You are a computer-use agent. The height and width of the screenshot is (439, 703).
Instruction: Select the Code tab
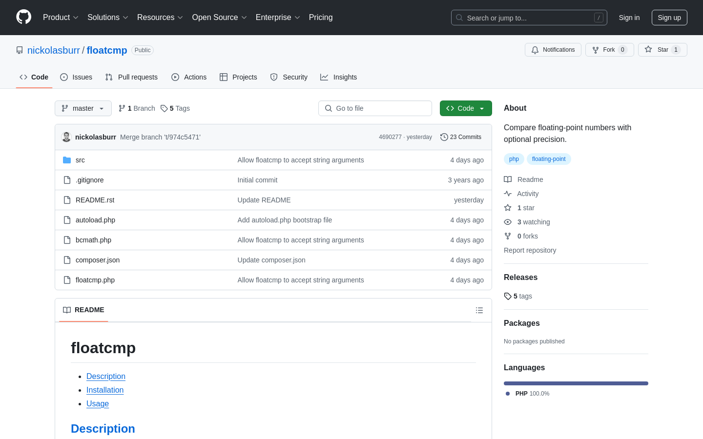34,77
